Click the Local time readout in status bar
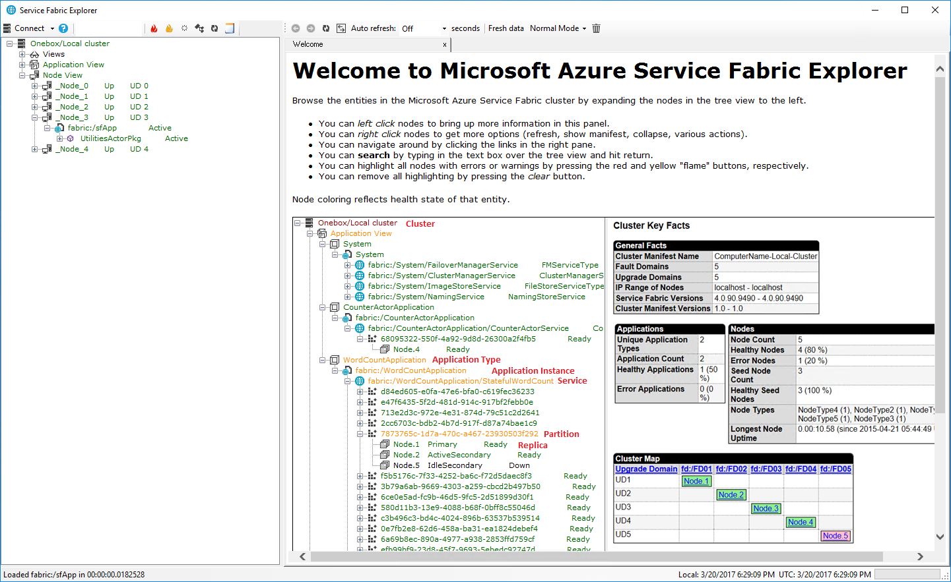Image resolution: width=951 pixels, height=582 pixels. click(x=727, y=575)
